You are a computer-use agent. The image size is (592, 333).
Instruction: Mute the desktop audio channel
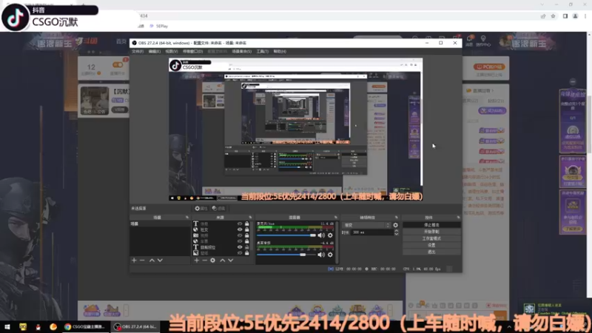321,255
